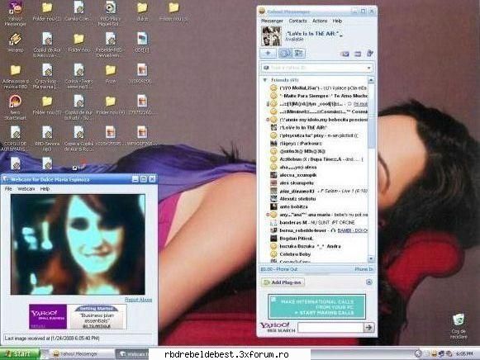The width and height of the screenshot is (480, 360).
Task: Switch to Webcam taskbar button
Action: pyautogui.click(x=132, y=354)
